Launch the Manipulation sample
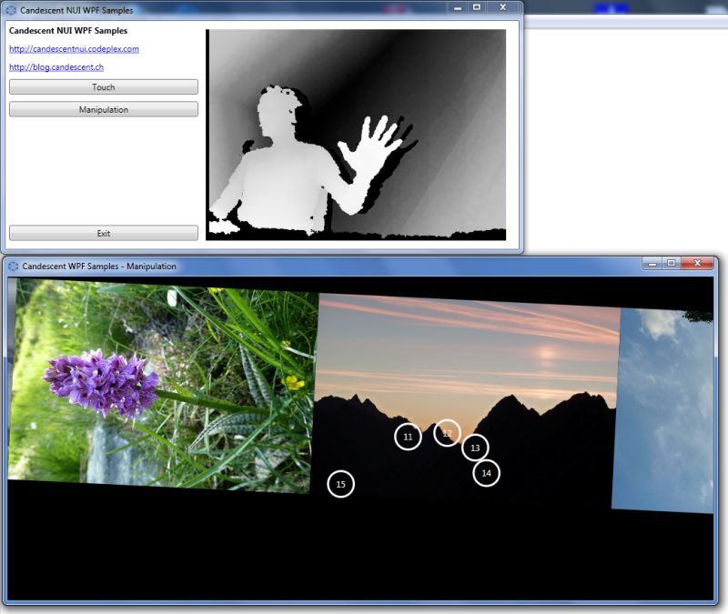Image resolution: width=728 pixels, height=614 pixels. pyautogui.click(x=103, y=109)
